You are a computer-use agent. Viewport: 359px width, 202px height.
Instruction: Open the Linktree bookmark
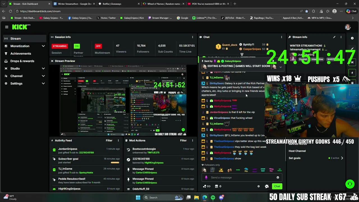click(205, 18)
